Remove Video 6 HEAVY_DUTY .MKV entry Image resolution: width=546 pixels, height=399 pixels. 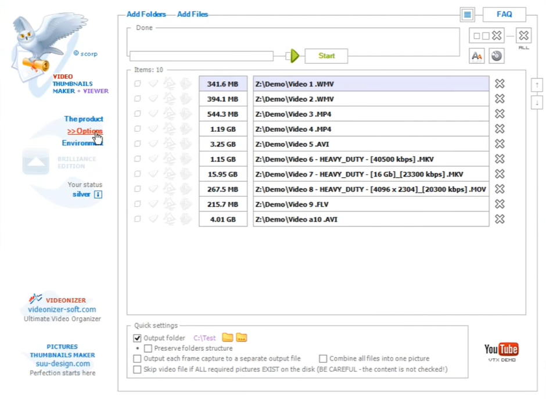tap(500, 159)
